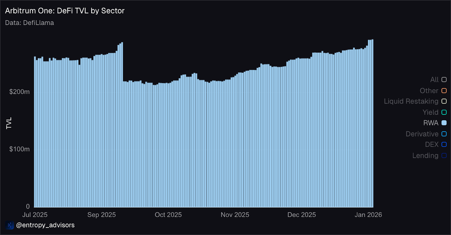Toggle the DEX legend square
This screenshot has height=235, width=451.
pos(444,144)
